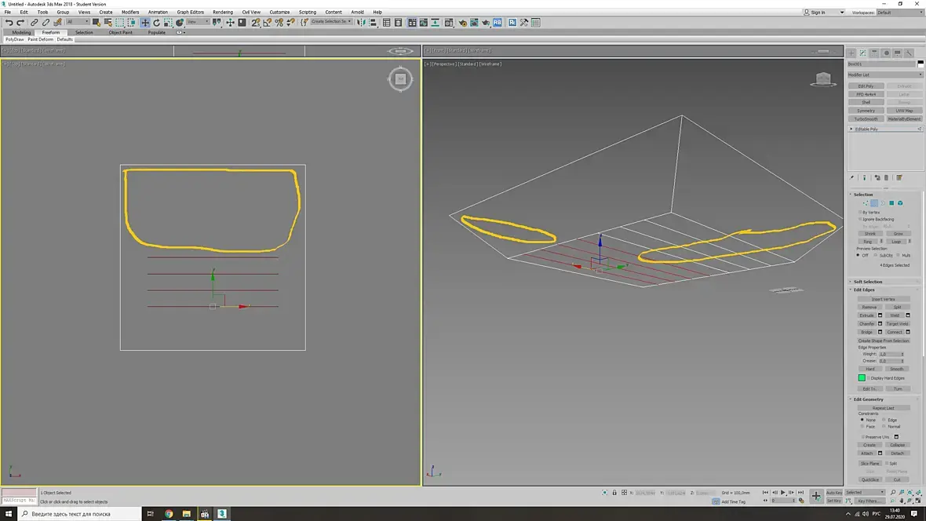Enable Split checkbox near Slice Plane

pos(887,464)
